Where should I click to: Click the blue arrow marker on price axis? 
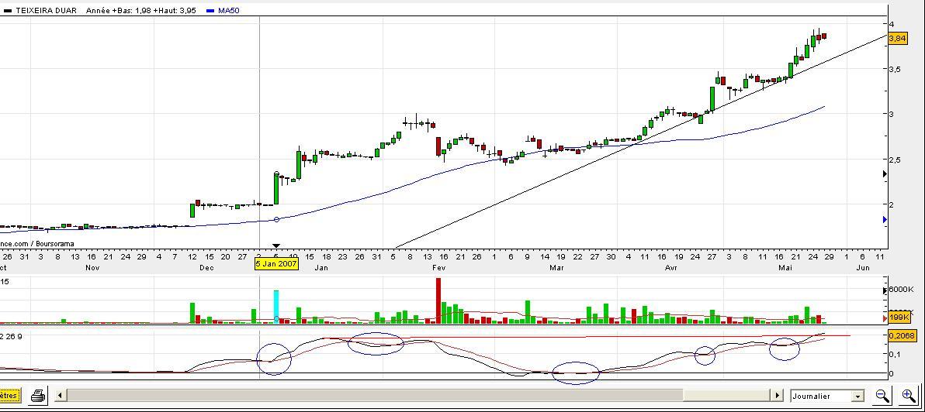pyautogui.click(x=885, y=219)
